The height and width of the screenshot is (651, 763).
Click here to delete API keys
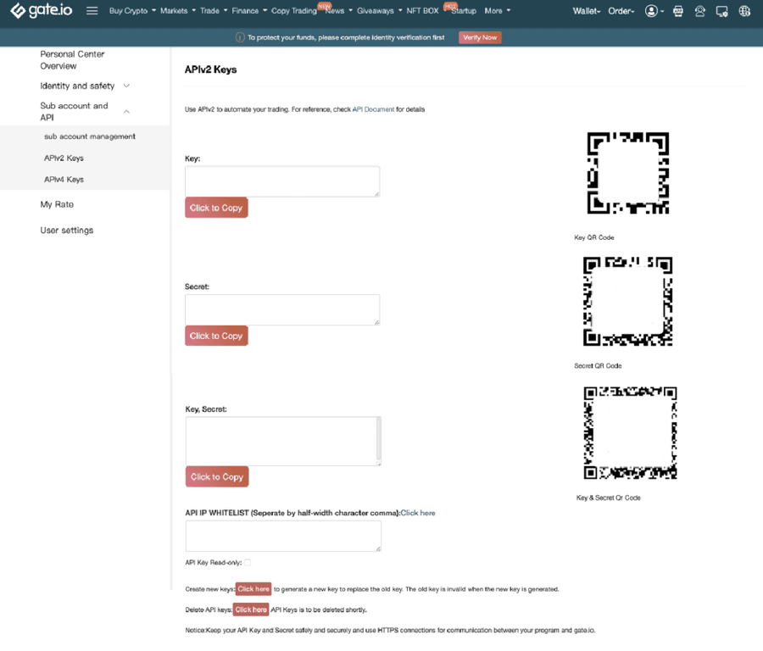(x=251, y=609)
